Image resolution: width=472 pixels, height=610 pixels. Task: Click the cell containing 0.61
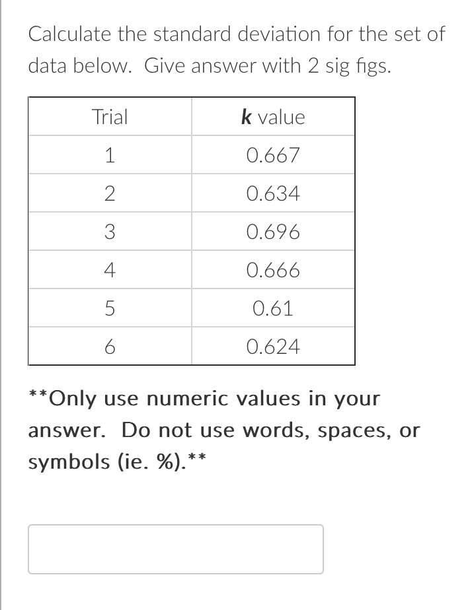point(273,308)
